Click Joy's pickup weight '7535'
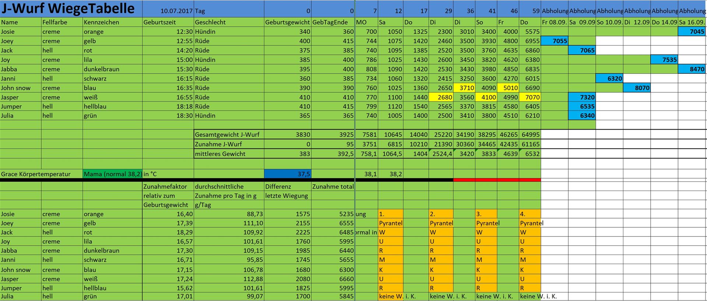This screenshot has width=707, height=301. [x=664, y=60]
